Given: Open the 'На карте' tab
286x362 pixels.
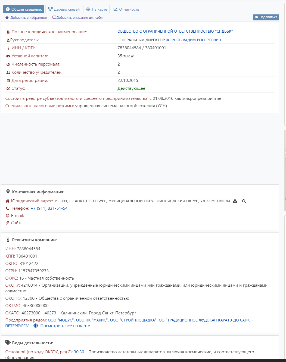Looking at the screenshot, I should coord(97,9).
